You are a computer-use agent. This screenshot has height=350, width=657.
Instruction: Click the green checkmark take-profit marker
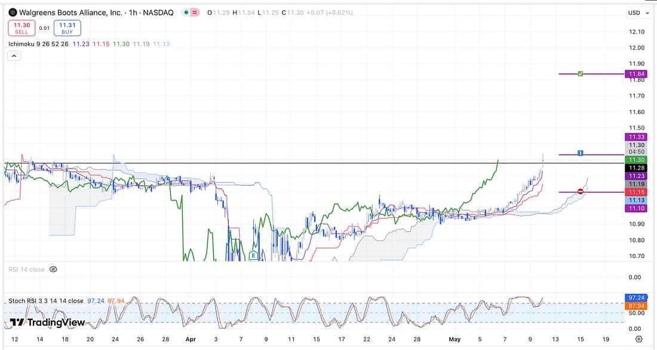coord(580,73)
